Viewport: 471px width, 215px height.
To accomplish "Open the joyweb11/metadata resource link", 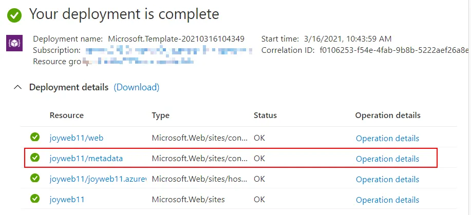I will point(86,159).
